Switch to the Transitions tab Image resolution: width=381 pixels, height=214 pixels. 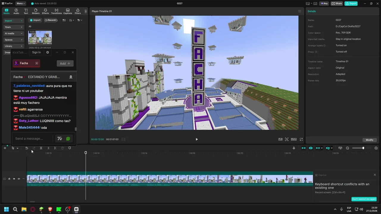tap(57, 11)
